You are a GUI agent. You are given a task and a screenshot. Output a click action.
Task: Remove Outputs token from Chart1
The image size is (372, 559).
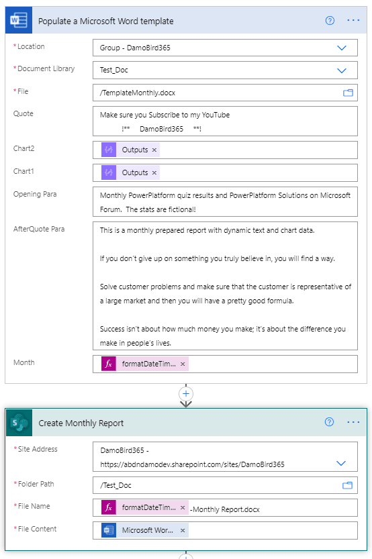[x=154, y=173]
